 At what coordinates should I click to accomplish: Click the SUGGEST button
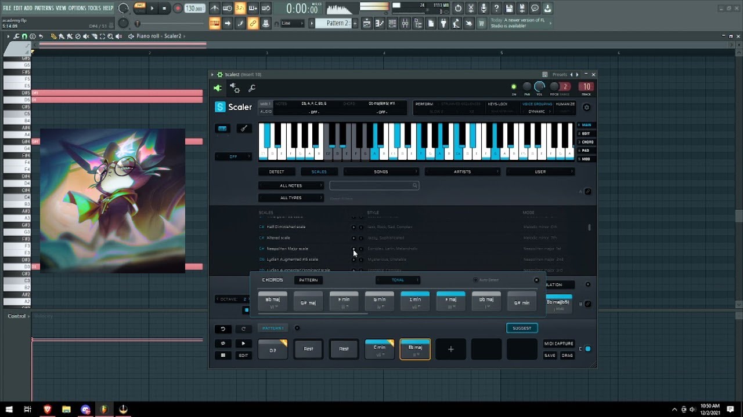[x=522, y=328]
